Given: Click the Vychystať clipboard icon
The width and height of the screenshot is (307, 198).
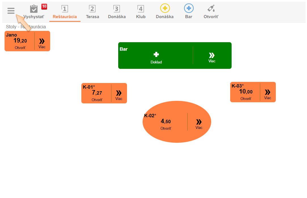Looking at the screenshot, I should click(x=34, y=9).
